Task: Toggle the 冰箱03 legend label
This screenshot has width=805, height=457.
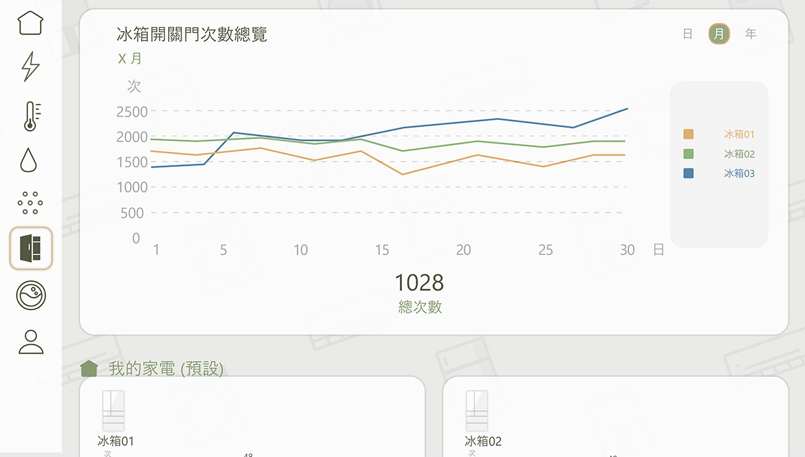Action: point(739,174)
